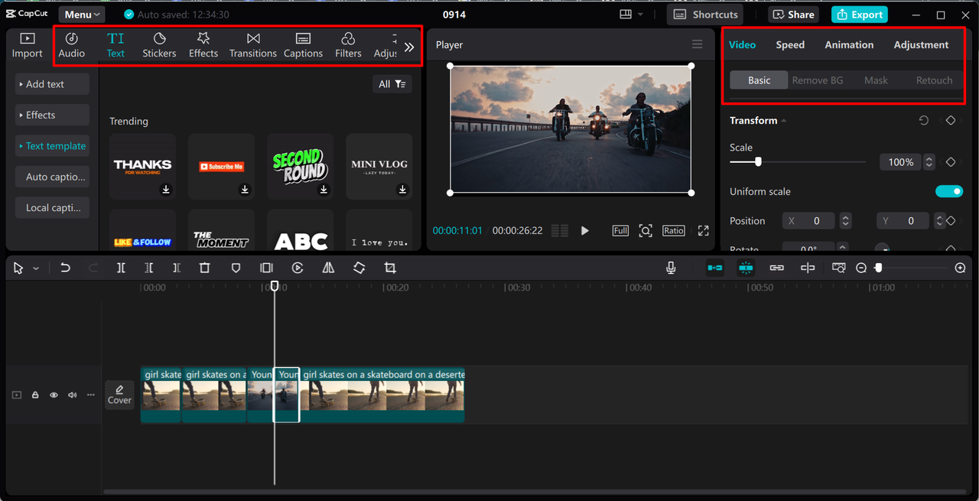Lock the video track

pos(35,395)
